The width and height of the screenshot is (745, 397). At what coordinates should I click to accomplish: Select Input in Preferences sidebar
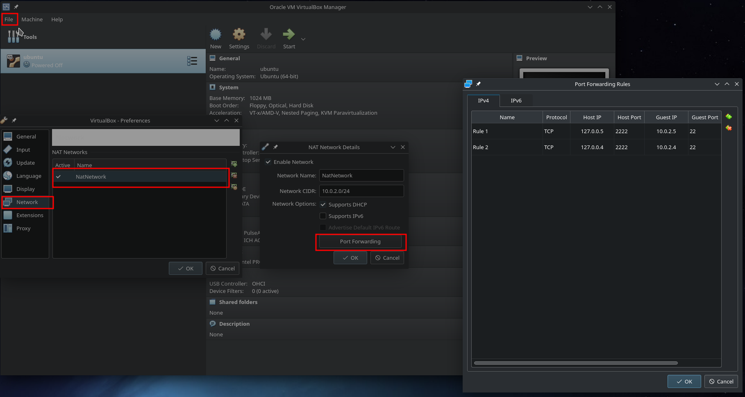click(25, 150)
